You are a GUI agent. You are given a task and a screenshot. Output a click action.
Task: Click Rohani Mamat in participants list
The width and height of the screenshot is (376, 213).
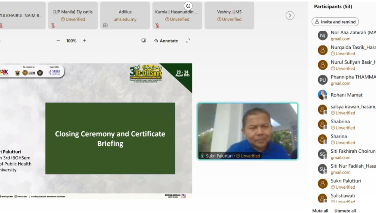(346, 95)
